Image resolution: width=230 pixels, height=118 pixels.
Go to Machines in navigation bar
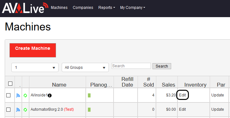coord(59,8)
